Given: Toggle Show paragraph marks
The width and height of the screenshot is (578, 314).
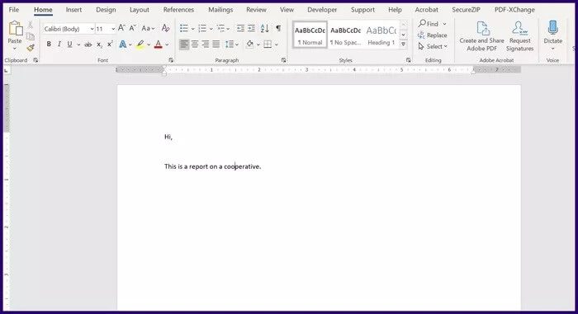Looking at the screenshot, I should tap(278, 28).
